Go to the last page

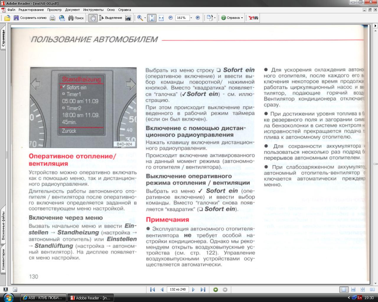(203, 290)
